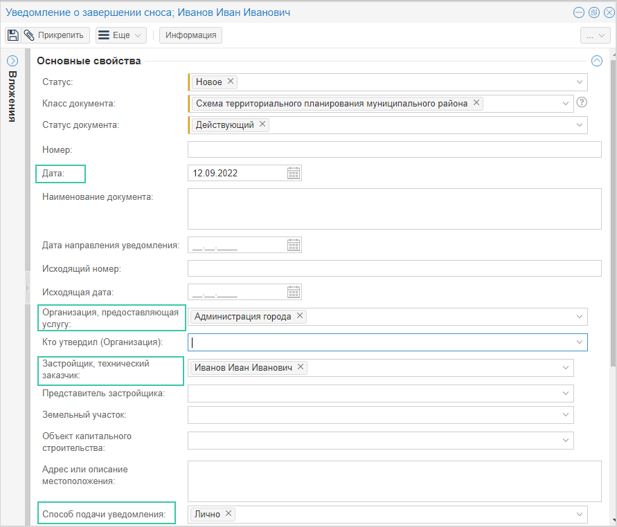Expand the Земельный участок dropdown
This screenshot has width=617, height=527.
tap(566, 415)
